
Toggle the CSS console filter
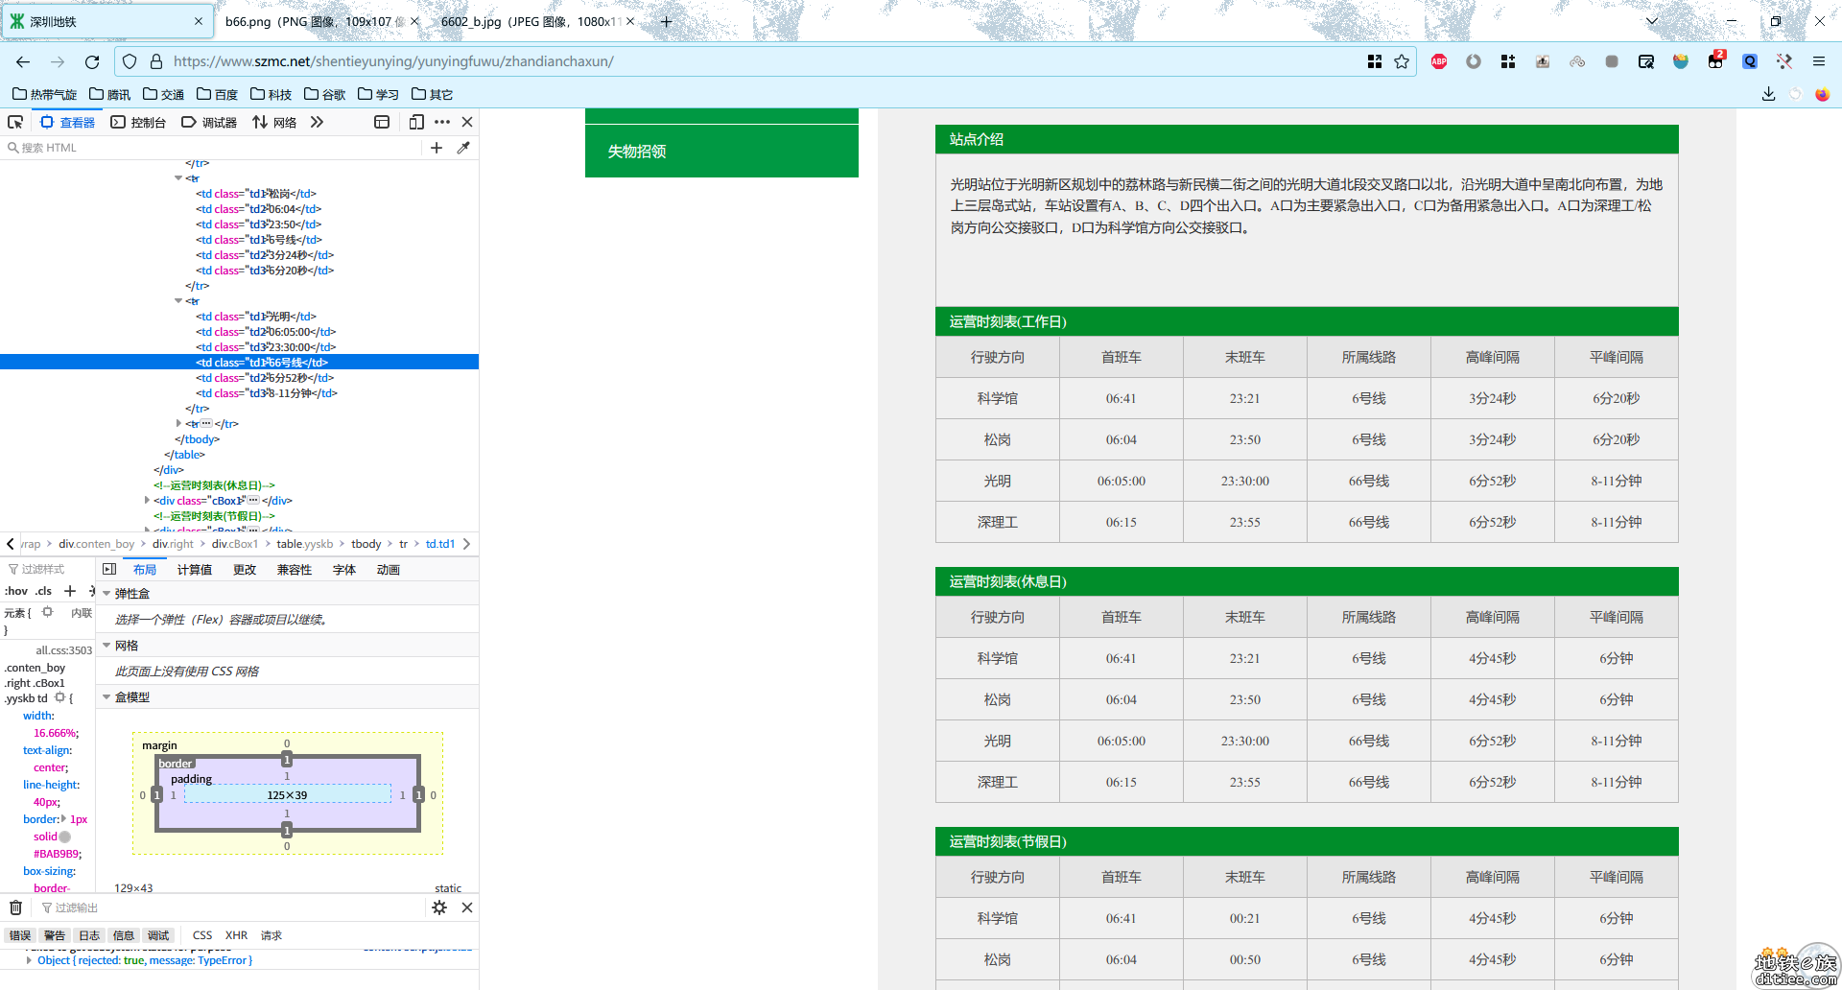(202, 935)
